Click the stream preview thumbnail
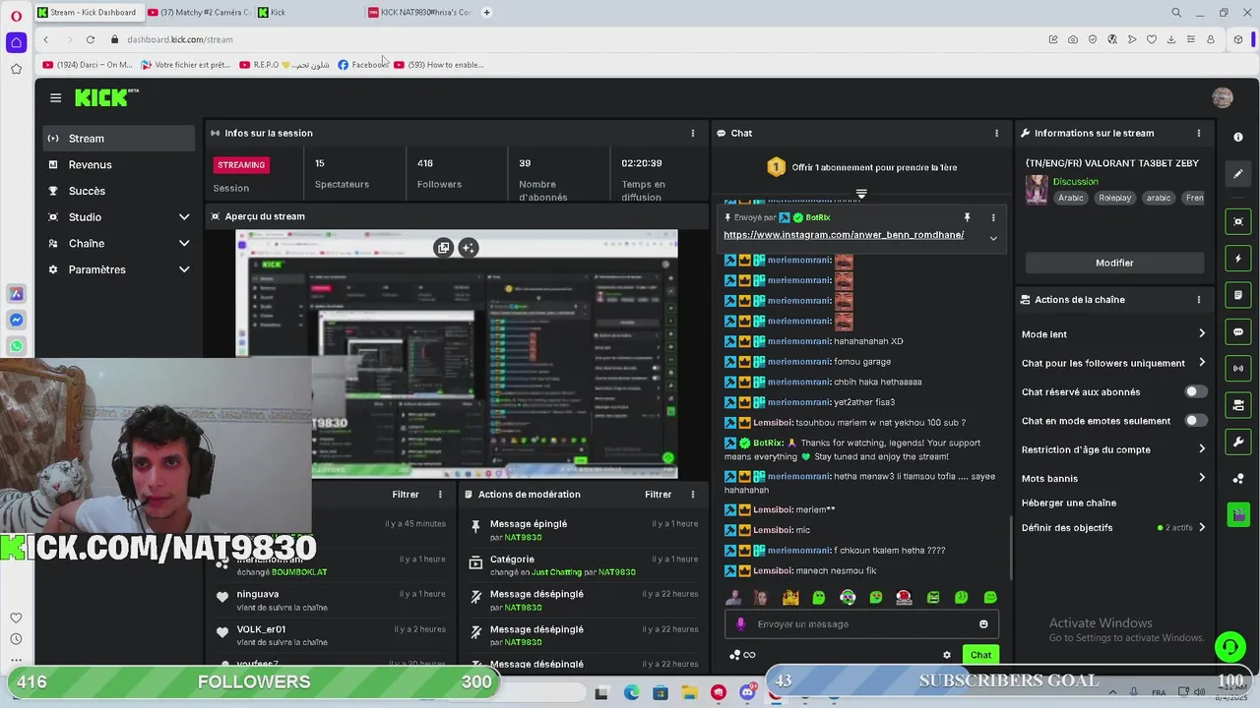 pos(457,354)
